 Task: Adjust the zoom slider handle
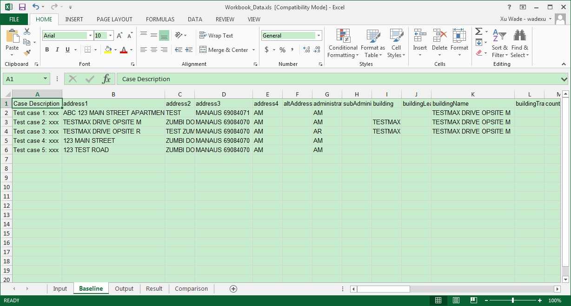click(x=513, y=300)
